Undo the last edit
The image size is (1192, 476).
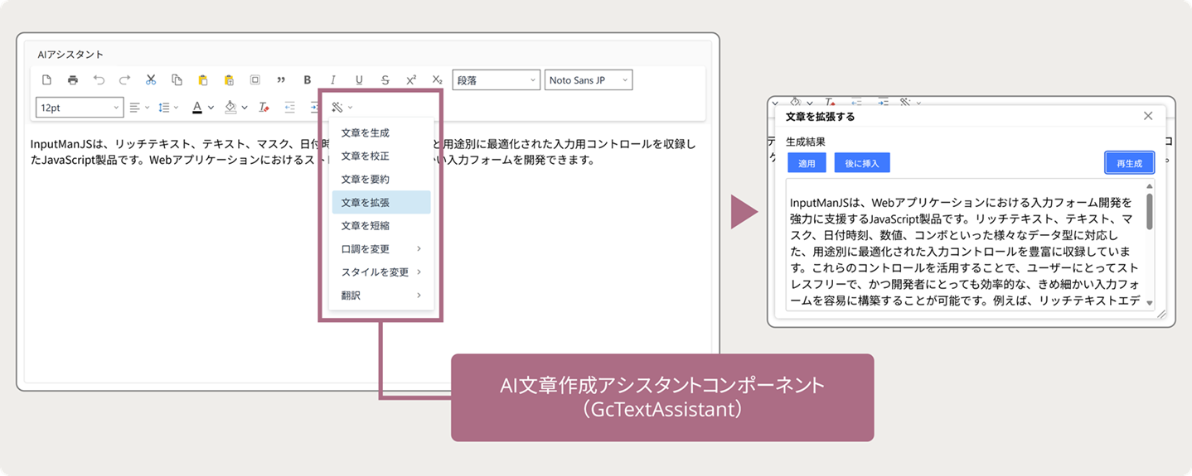click(x=99, y=80)
